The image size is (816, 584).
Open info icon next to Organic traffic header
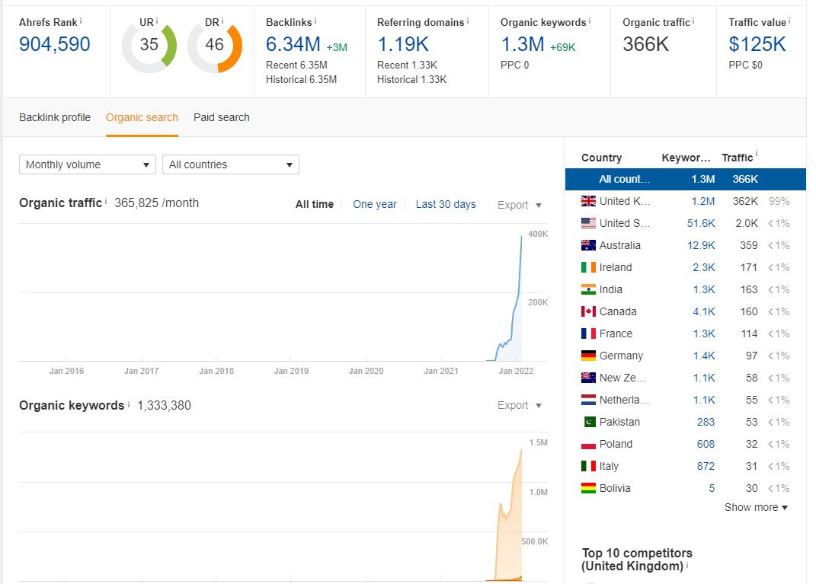pyautogui.click(x=693, y=21)
